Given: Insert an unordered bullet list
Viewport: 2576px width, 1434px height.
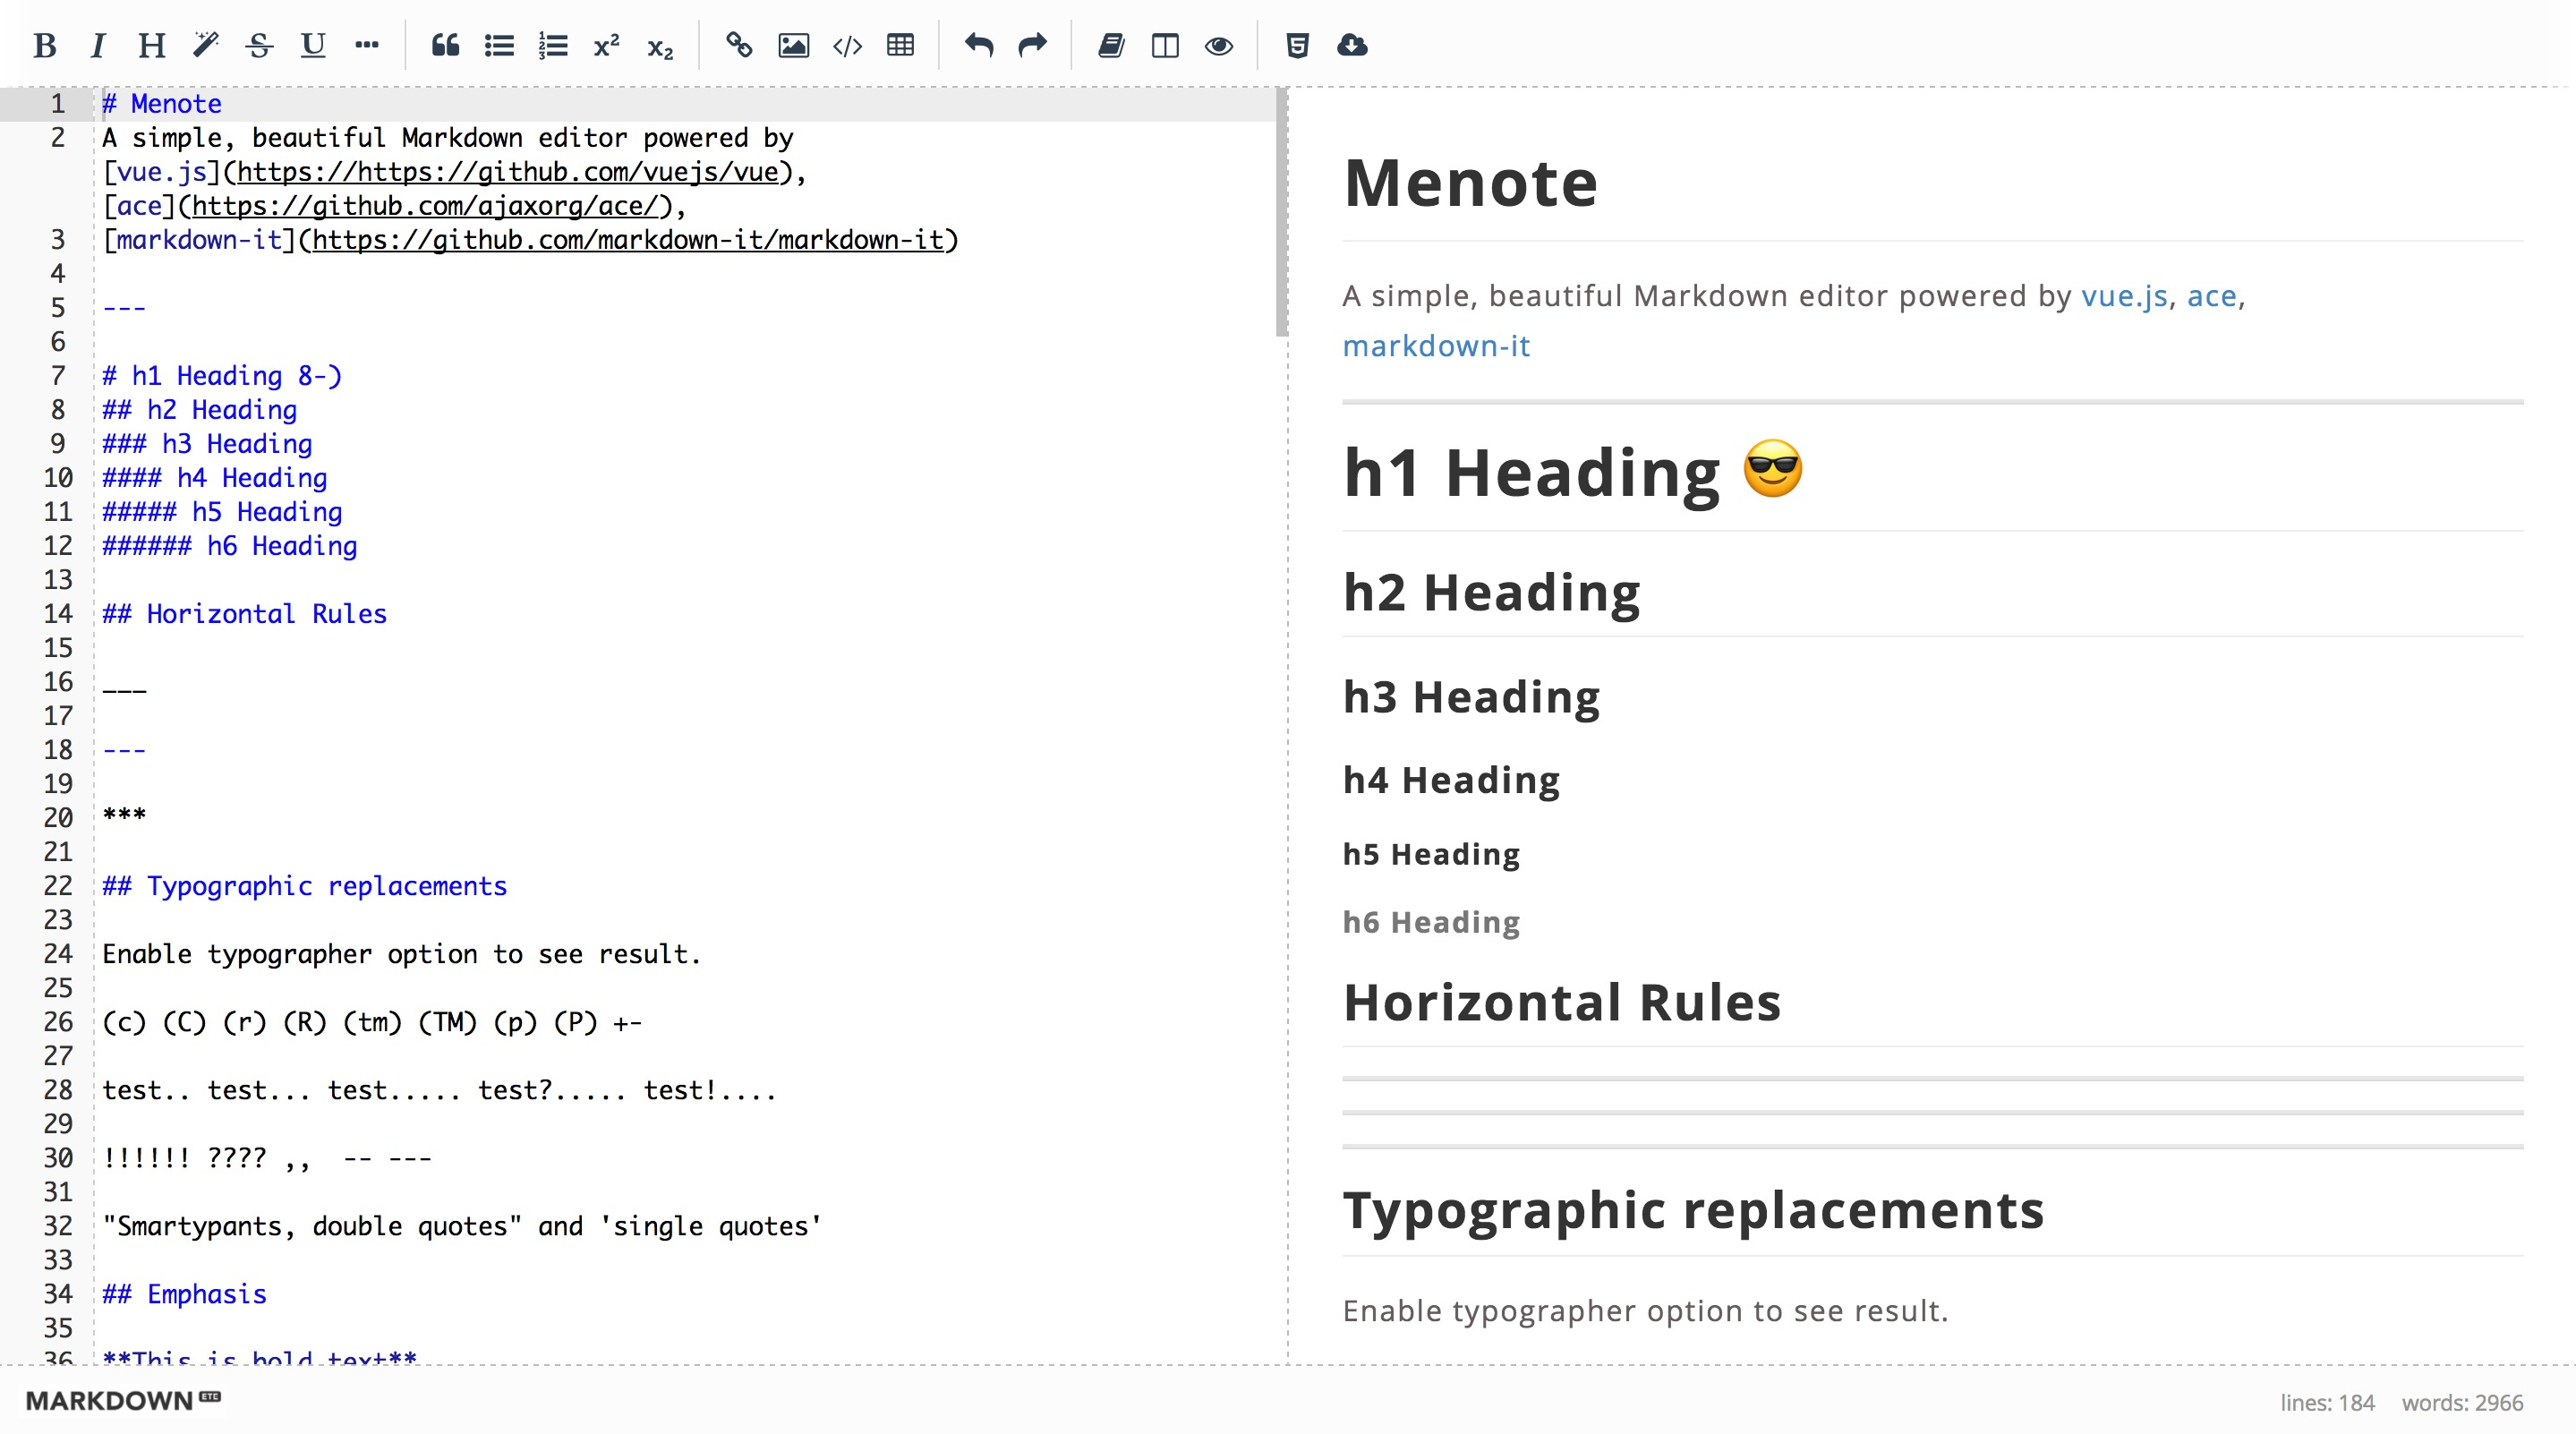Looking at the screenshot, I should 499,45.
